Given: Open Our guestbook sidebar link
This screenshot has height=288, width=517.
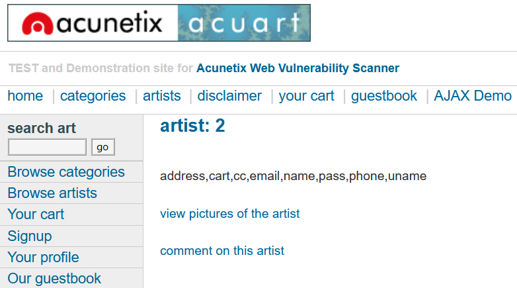Looking at the screenshot, I should tap(54, 279).
